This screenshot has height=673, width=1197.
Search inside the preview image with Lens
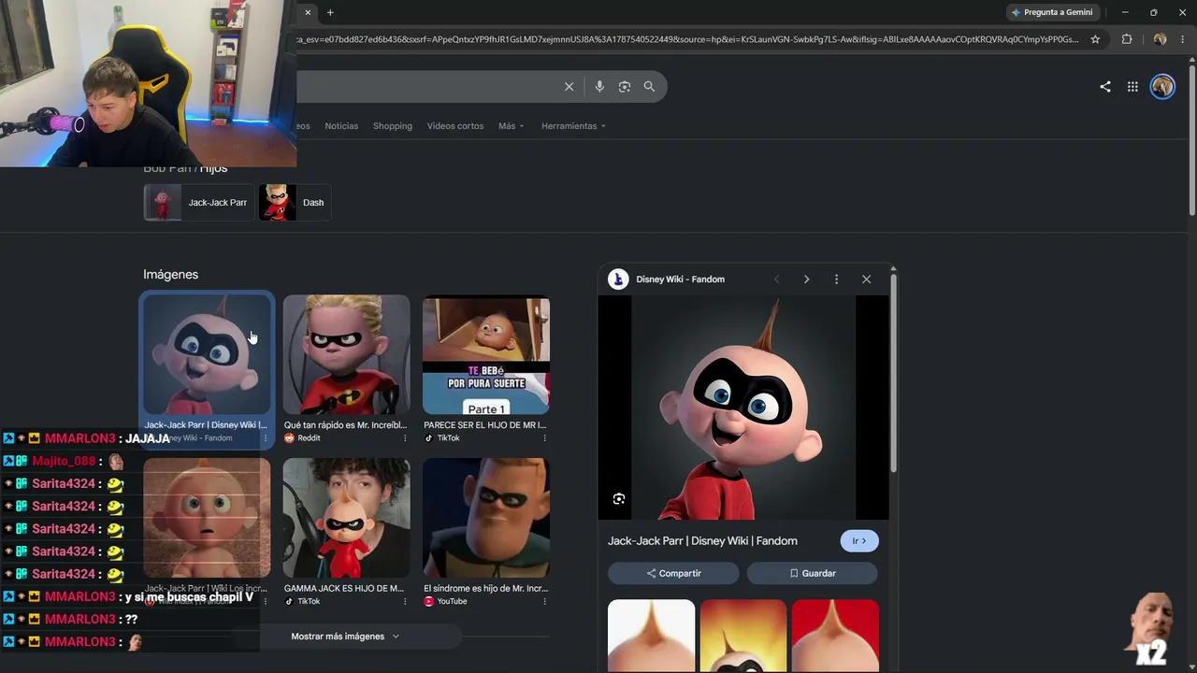619,499
